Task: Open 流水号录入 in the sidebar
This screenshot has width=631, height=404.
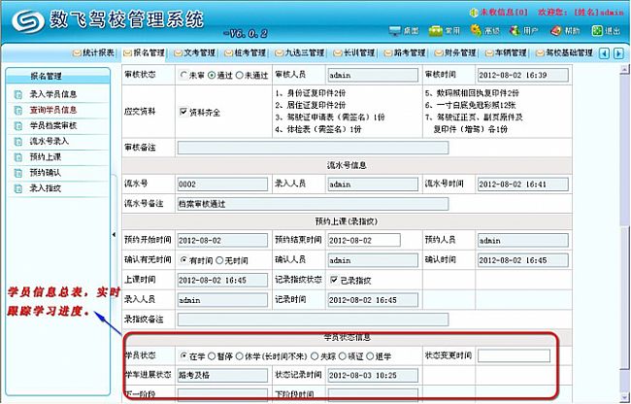Action: (x=50, y=141)
